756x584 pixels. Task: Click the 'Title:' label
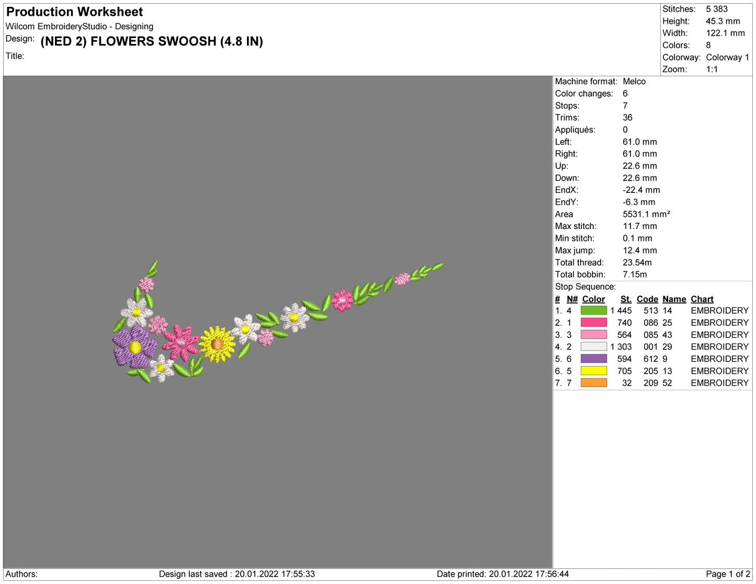[x=15, y=56]
